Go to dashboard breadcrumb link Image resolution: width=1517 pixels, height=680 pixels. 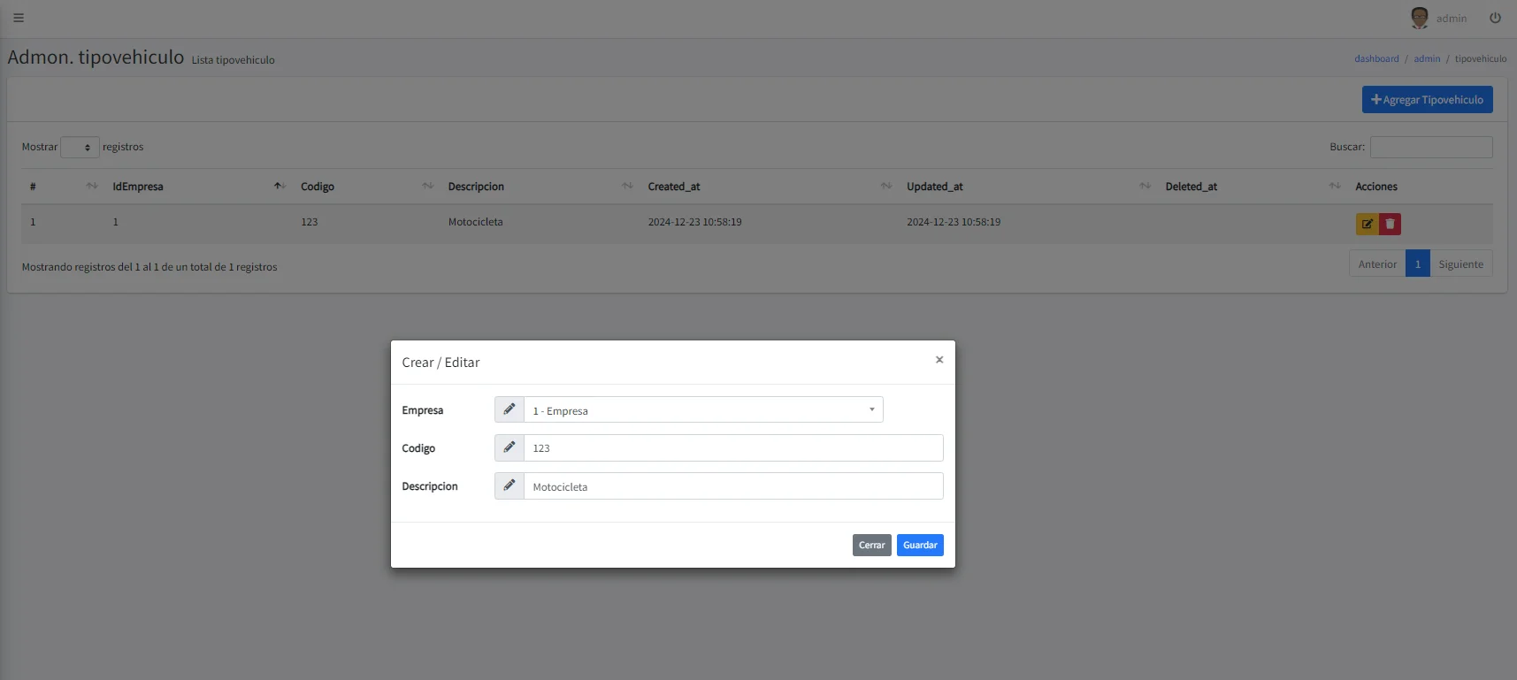pos(1376,59)
